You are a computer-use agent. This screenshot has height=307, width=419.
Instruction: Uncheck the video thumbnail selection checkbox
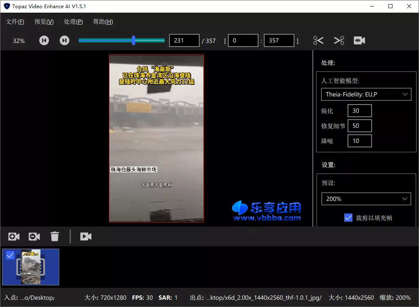point(10,255)
